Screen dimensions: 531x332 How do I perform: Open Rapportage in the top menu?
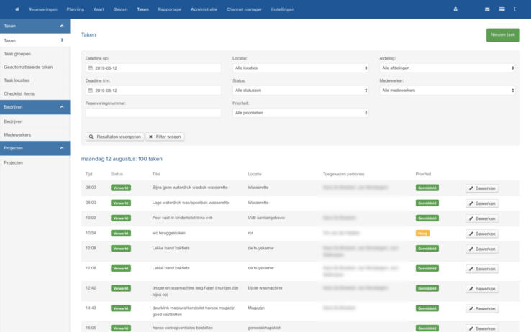(170, 9)
